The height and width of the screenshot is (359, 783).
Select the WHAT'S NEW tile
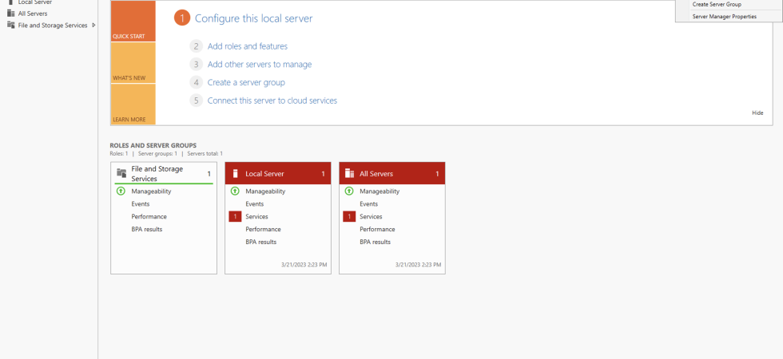point(133,63)
